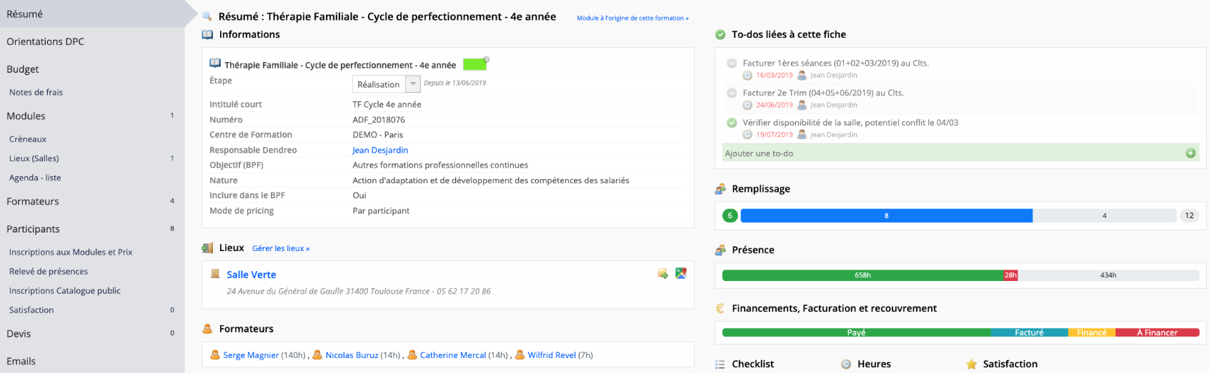Open the 'Gérer les lieux' link
This screenshot has height=373, width=1209.
[x=281, y=248]
